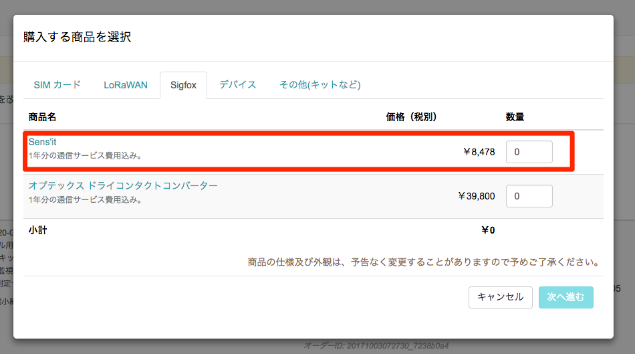Click the 小計 label
This screenshot has height=354, width=635.
tap(37, 230)
